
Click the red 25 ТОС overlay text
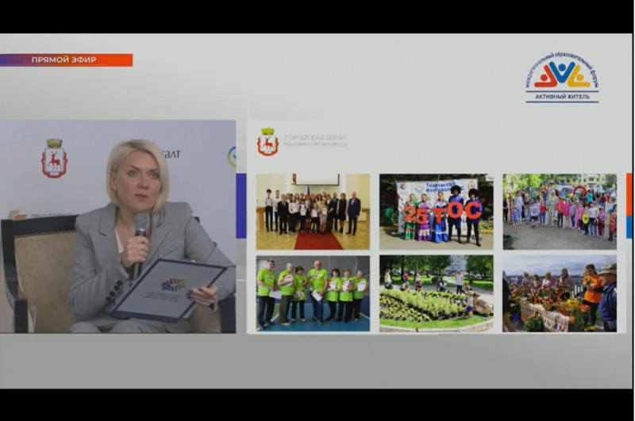[x=443, y=212]
